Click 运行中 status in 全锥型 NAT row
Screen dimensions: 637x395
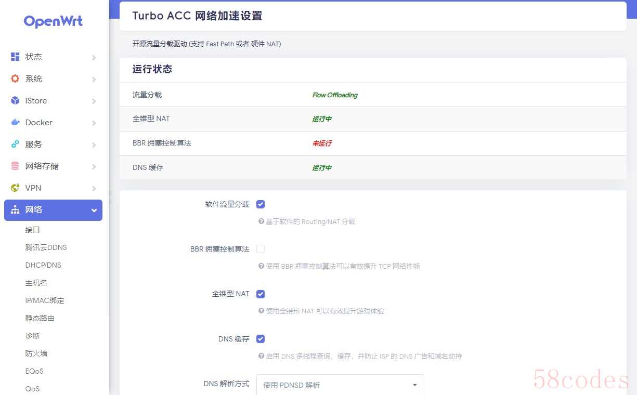coord(322,119)
